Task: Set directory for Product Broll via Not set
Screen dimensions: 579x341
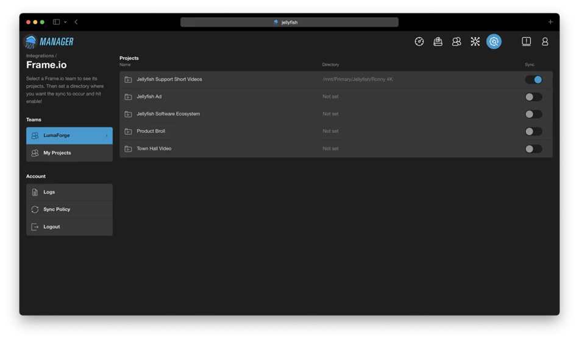Action: (330, 131)
